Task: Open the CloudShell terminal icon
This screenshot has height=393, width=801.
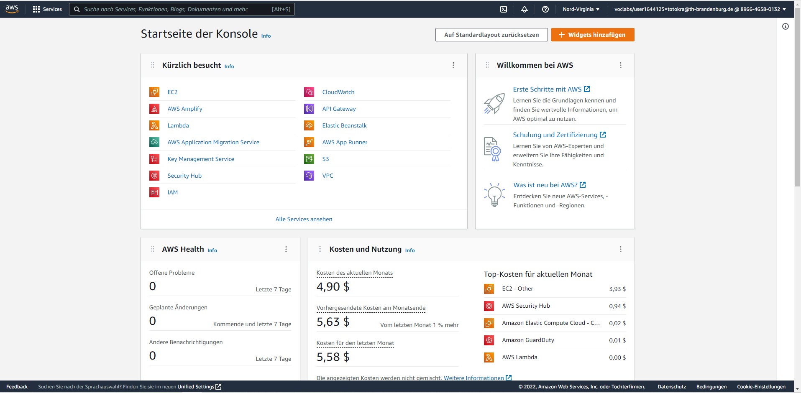Action: 504,9
